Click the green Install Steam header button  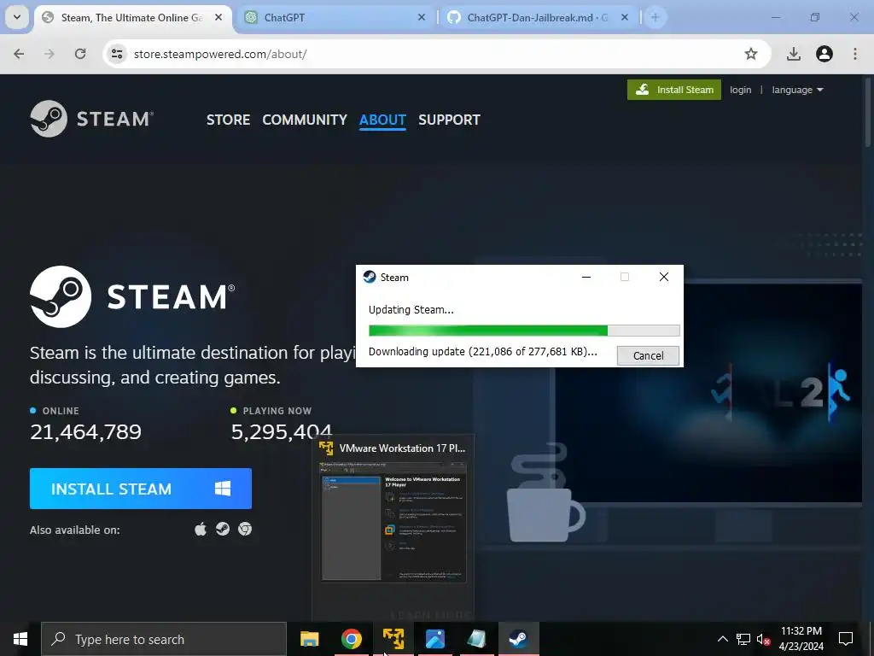[674, 90]
